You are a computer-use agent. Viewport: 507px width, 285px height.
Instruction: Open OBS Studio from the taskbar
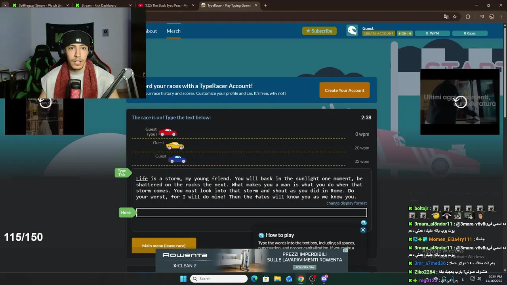[x=313, y=279]
